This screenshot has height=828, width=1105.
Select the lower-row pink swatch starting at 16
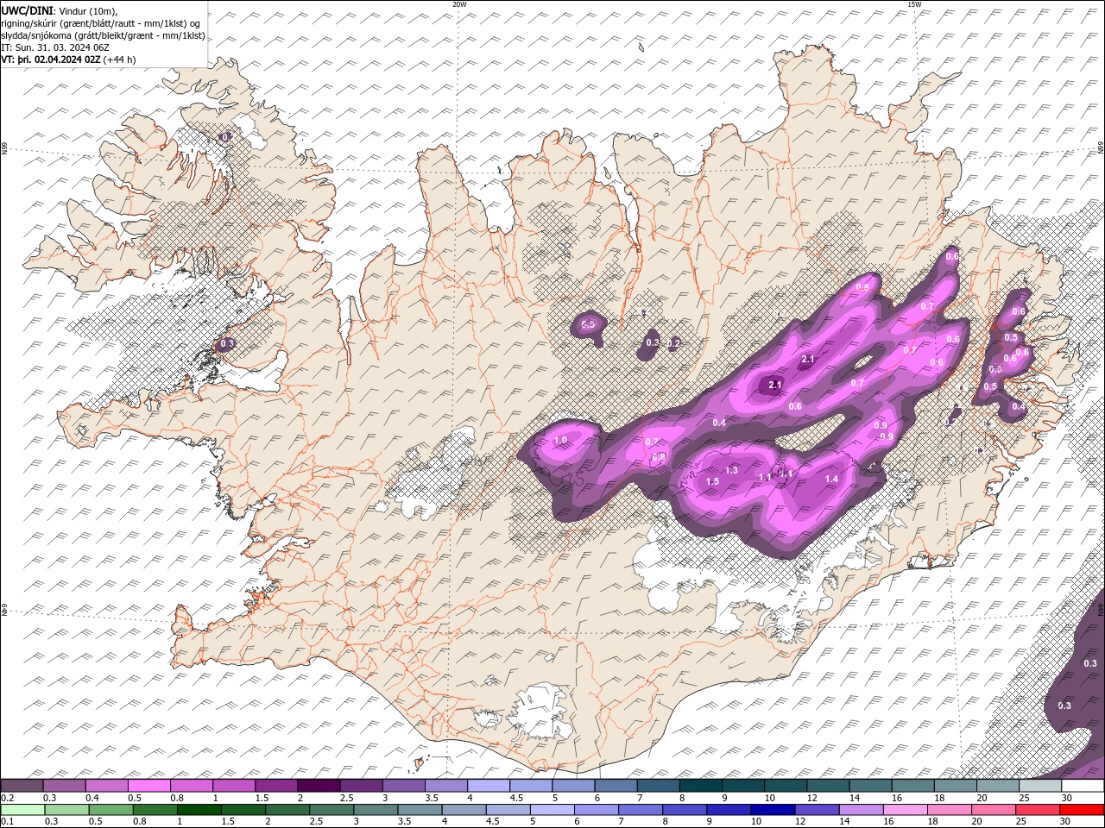pyautogui.click(x=906, y=810)
